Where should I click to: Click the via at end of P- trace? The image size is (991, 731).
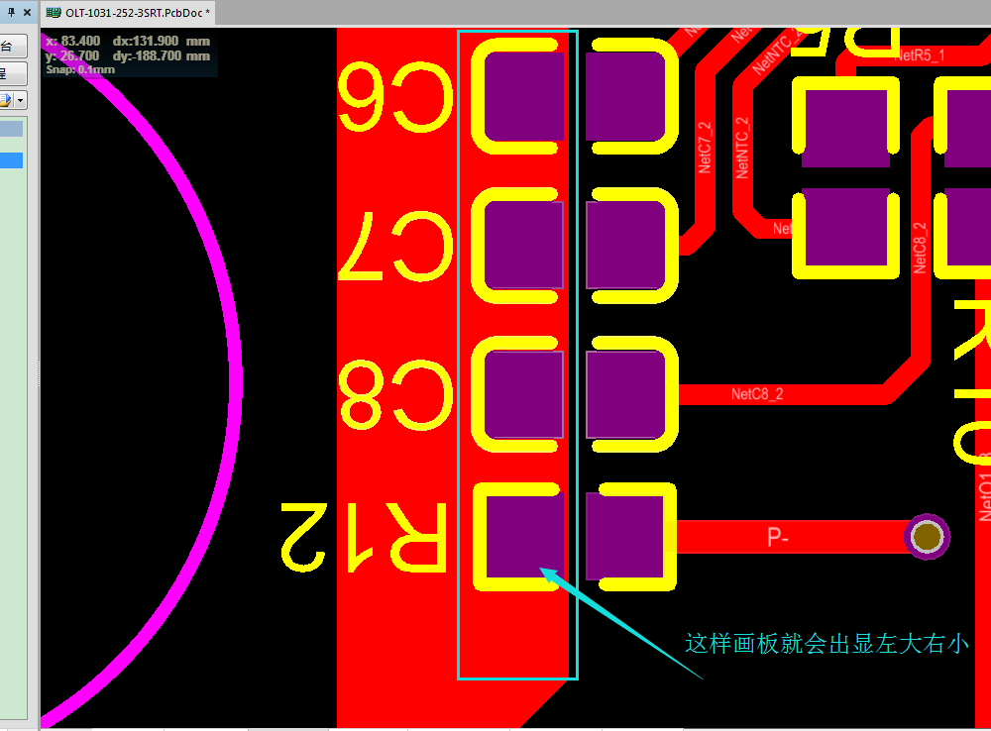(x=928, y=537)
